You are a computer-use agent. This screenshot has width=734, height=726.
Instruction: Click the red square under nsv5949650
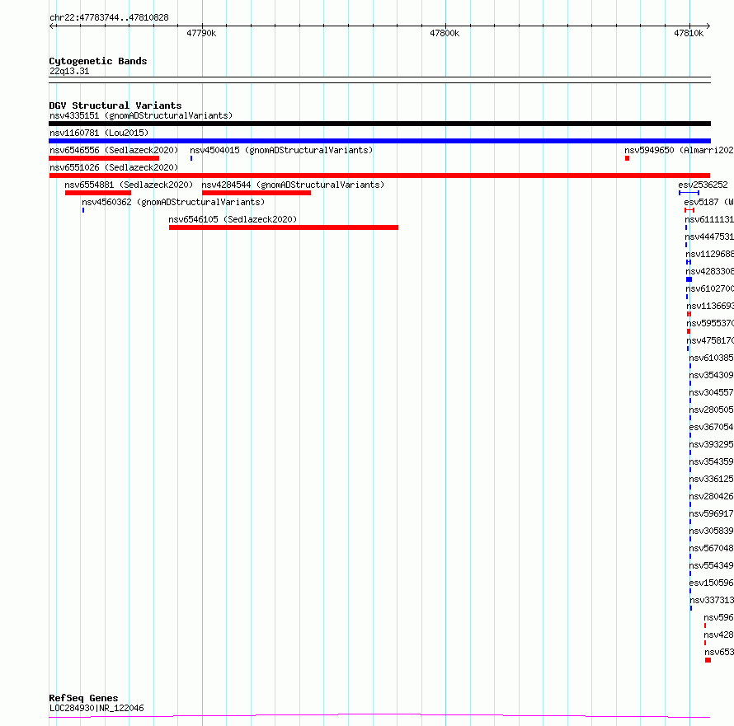628,158
